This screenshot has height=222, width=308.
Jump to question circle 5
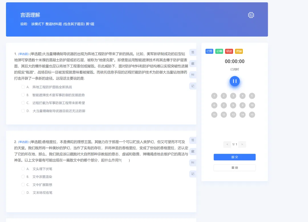(252, 96)
